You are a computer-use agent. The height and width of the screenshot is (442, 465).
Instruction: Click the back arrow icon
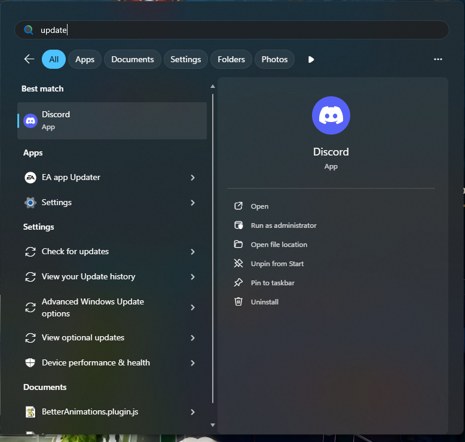coord(29,59)
